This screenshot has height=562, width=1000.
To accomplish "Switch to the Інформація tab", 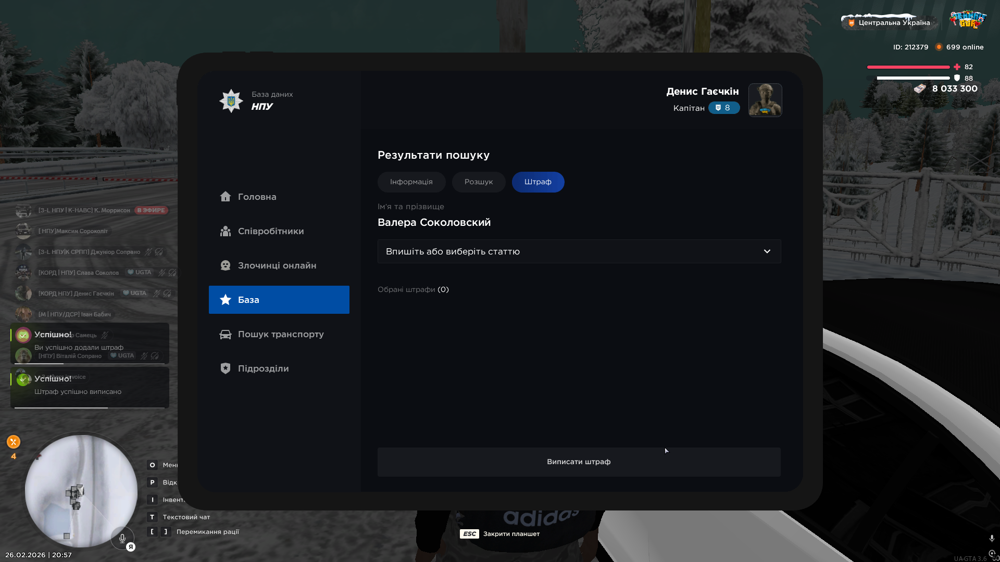I will tap(411, 182).
